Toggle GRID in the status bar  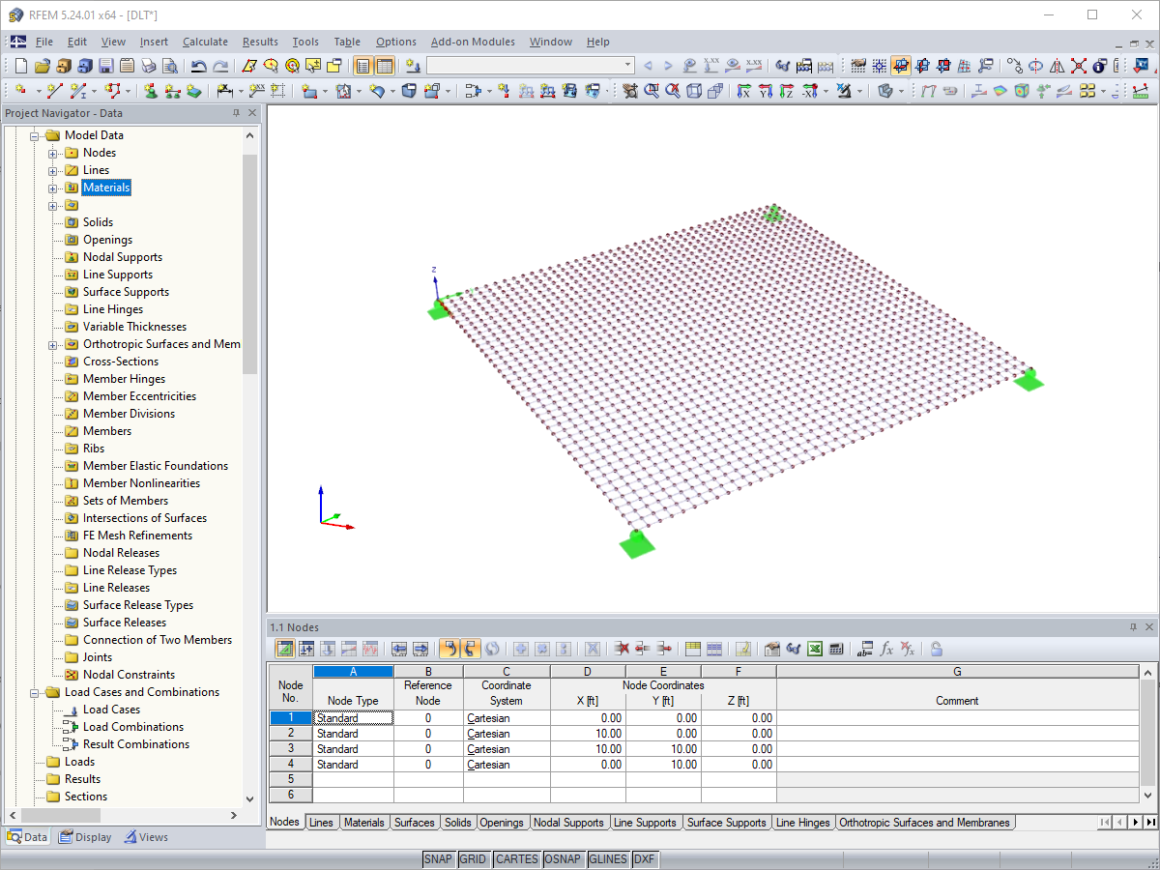[x=473, y=859]
